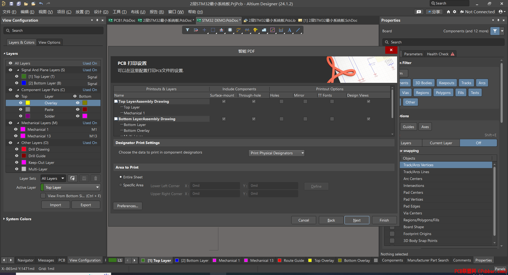
Task: Open the All Layers layer sets dropdown
Action: (x=53, y=178)
